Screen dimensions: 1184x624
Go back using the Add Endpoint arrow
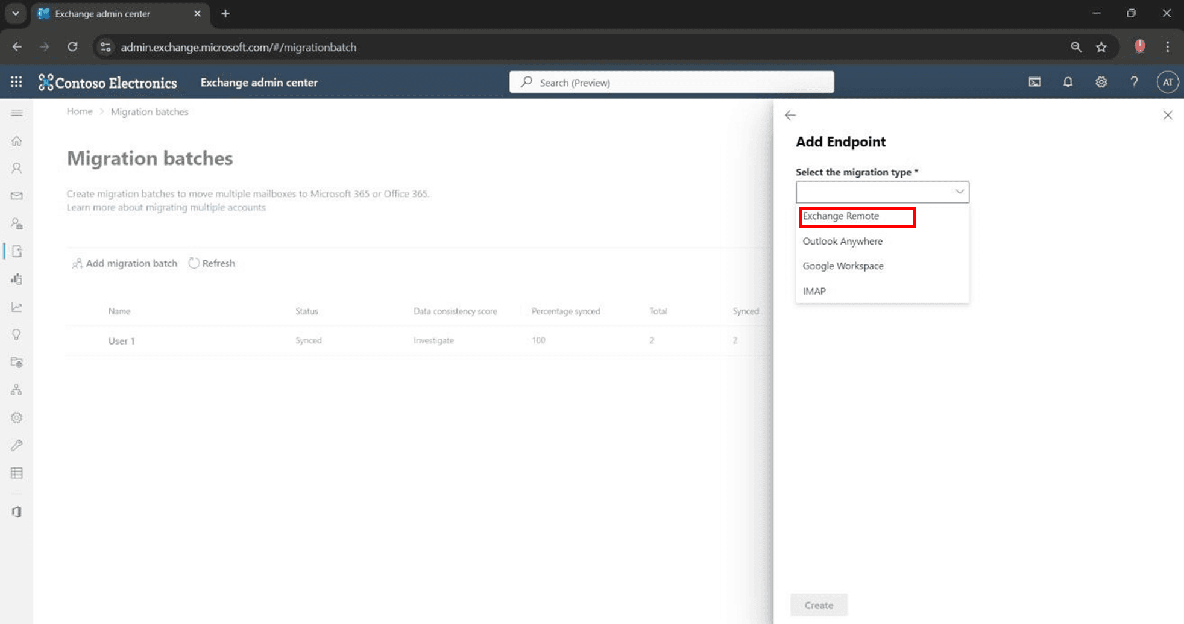coord(790,115)
